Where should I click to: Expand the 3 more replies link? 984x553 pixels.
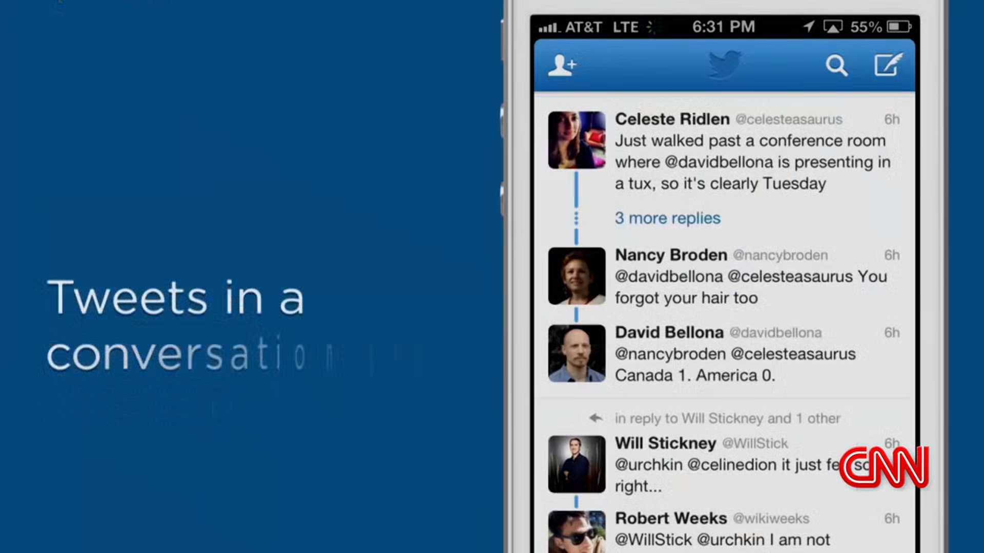[667, 218]
